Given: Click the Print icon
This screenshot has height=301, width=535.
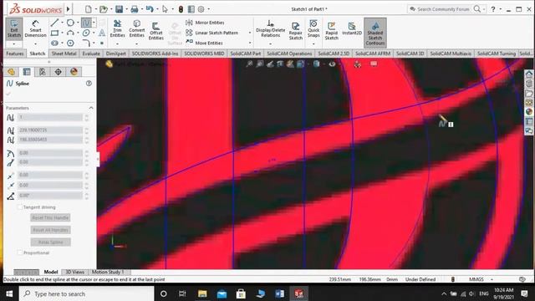Looking at the screenshot, I should (x=135, y=9).
